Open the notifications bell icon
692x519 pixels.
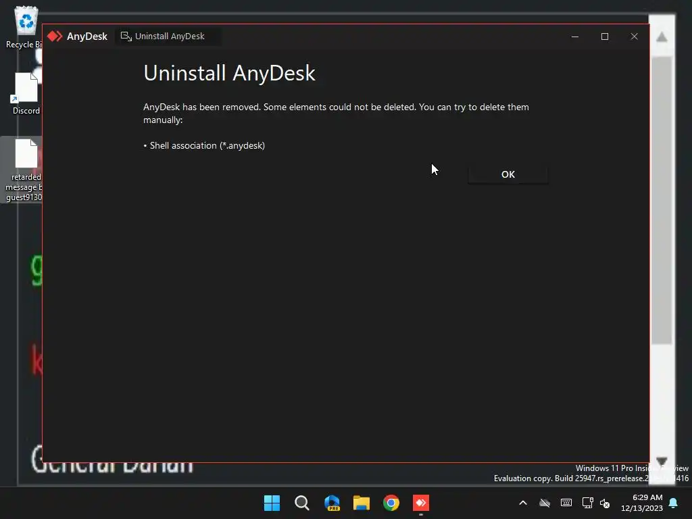coord(674,503)
